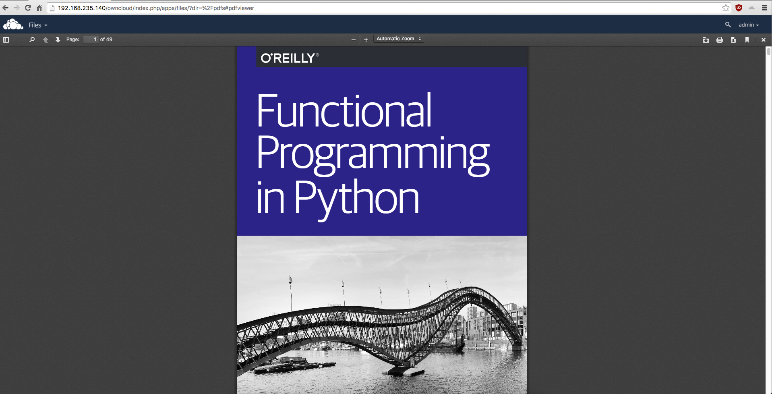The width and height of the screenshot is (772, 394).
Task: Zoom out with the minus button
Action: tap(353, 40)
